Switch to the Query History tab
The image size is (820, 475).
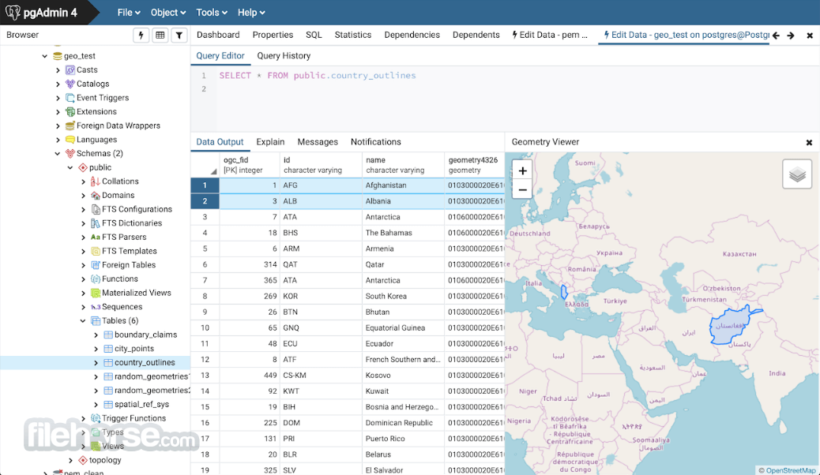tap(284, 56)
